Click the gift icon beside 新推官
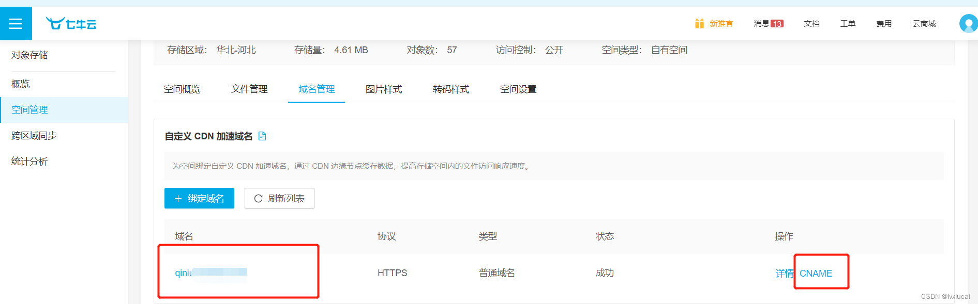This screenshot has height=304, width=978. [x=699, y=23]
